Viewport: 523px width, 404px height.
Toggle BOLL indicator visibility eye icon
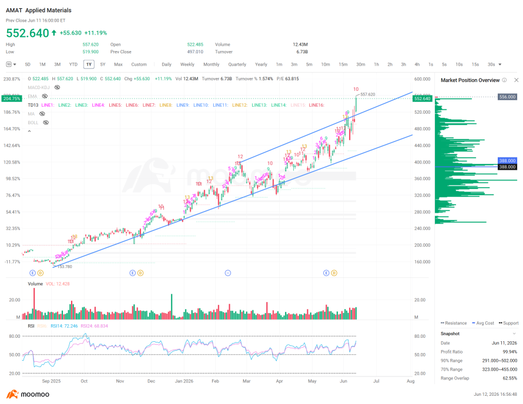pyautogui.click(x=46, y=123)
